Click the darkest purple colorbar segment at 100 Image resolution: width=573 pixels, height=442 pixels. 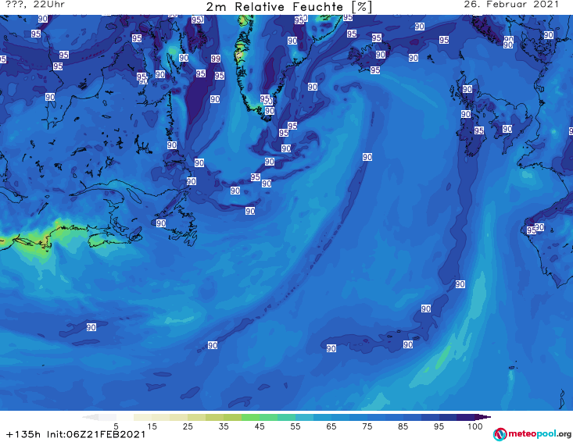tap(466, 417)
